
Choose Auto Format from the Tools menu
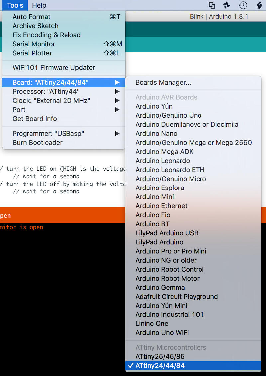(x=64, y=17)
